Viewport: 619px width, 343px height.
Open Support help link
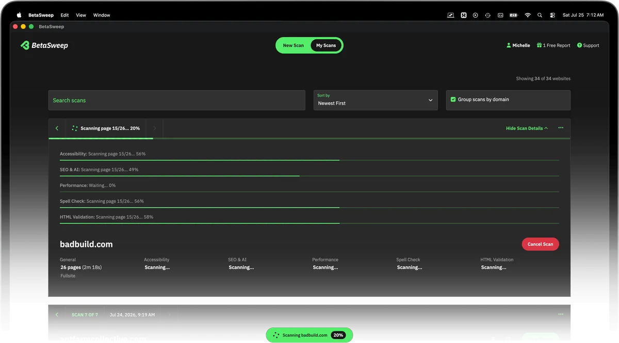click(x=588, y=45)
